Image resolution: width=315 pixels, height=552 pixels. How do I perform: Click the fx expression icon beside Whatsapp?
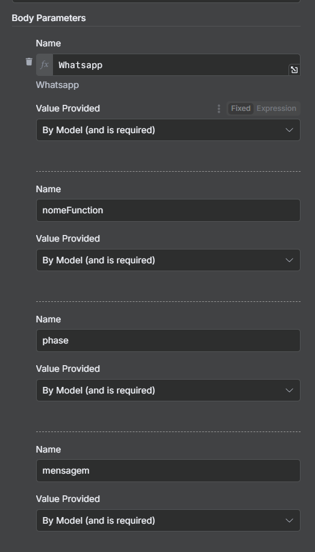point(45,64)
